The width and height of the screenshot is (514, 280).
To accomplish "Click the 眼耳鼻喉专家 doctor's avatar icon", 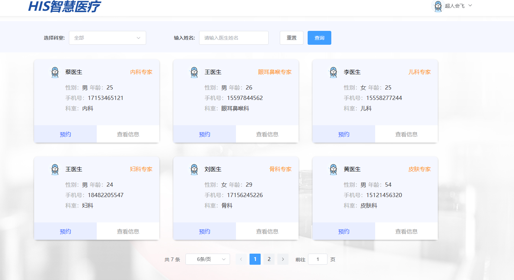I will (194, 72).
